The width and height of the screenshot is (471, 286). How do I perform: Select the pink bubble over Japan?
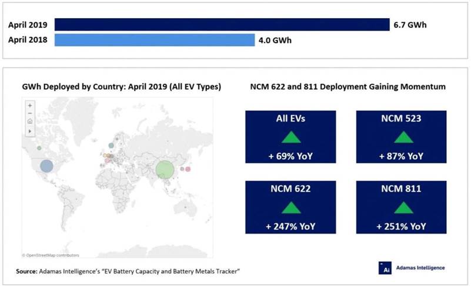[x=189, y=169]
